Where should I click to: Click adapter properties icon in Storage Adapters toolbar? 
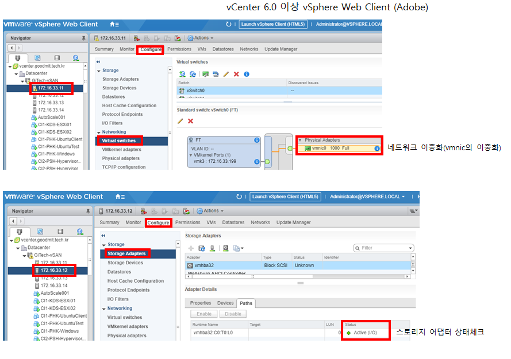click(226, 248)
